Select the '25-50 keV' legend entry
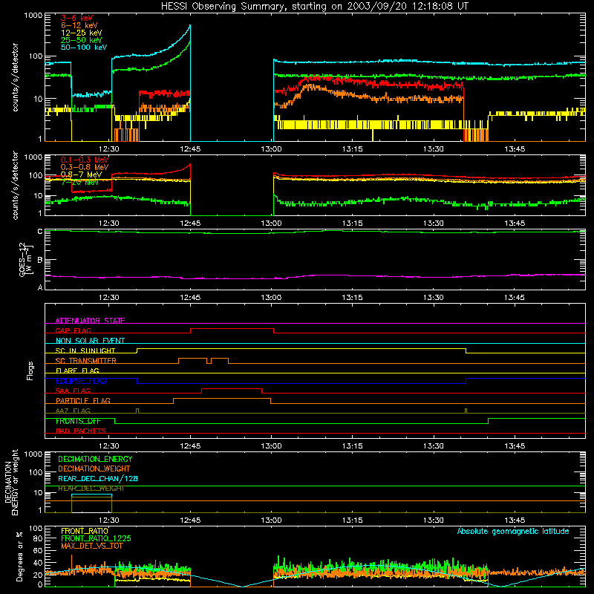The image size is (594, 594). coord(81,40)
